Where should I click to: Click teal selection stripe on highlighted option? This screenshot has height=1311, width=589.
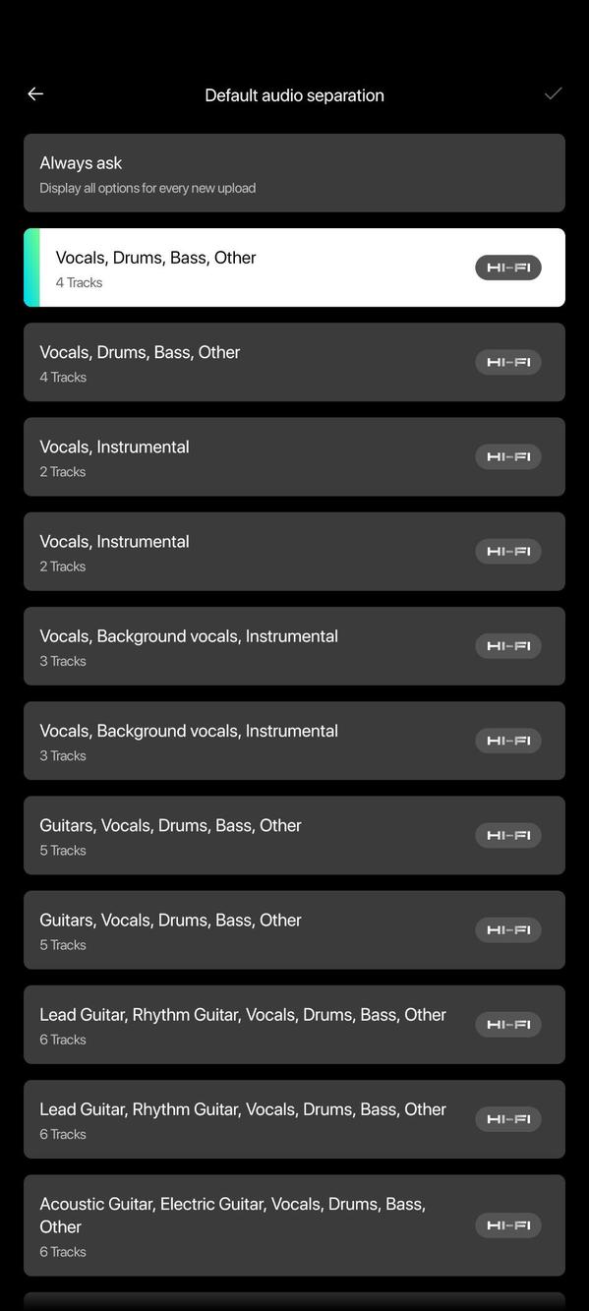click(31, 268)
